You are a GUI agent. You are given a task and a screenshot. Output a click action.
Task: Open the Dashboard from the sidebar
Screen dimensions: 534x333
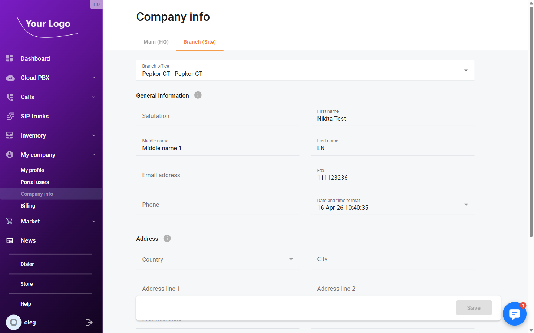(x=10, y=58)
